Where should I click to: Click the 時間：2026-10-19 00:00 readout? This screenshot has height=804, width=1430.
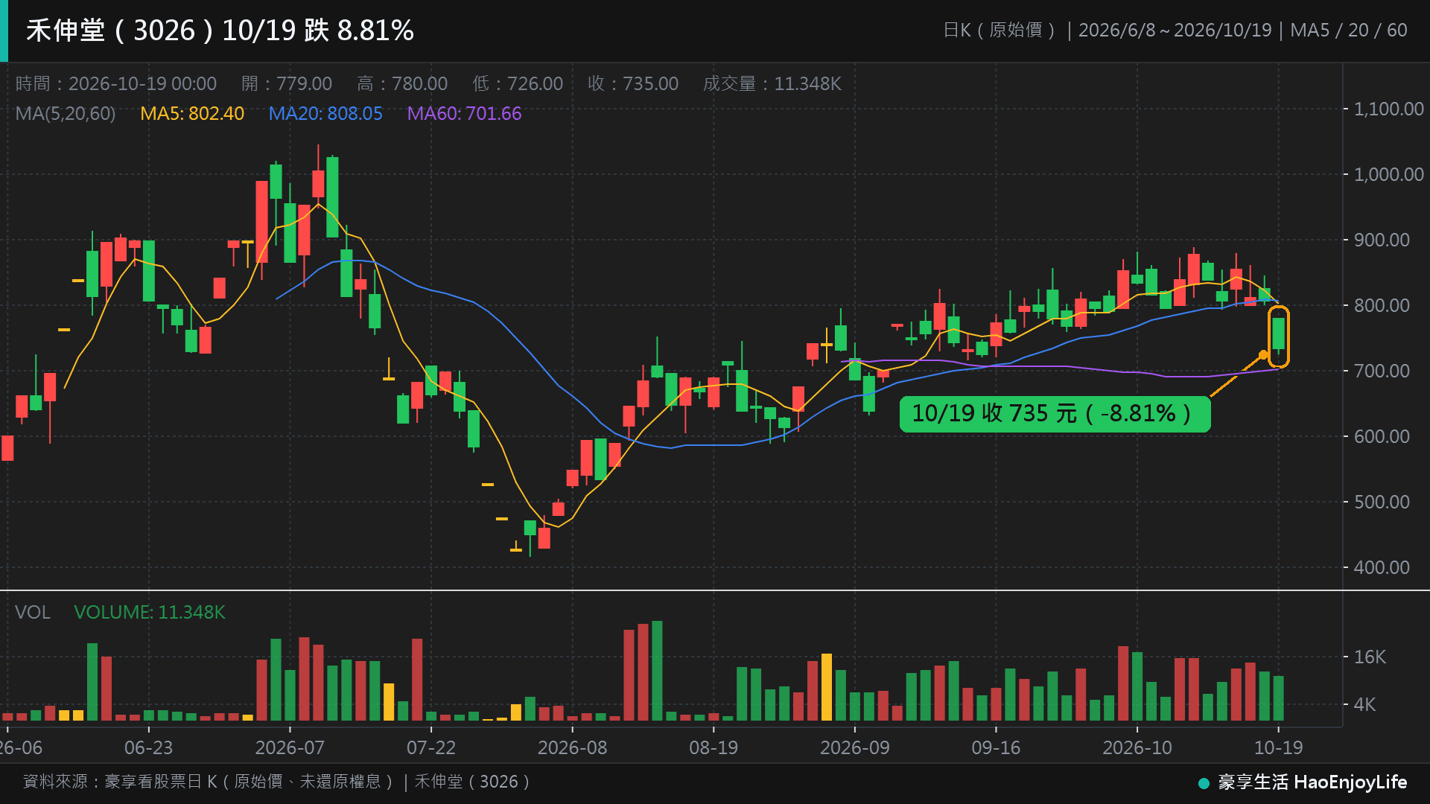(x=116, y=83)
